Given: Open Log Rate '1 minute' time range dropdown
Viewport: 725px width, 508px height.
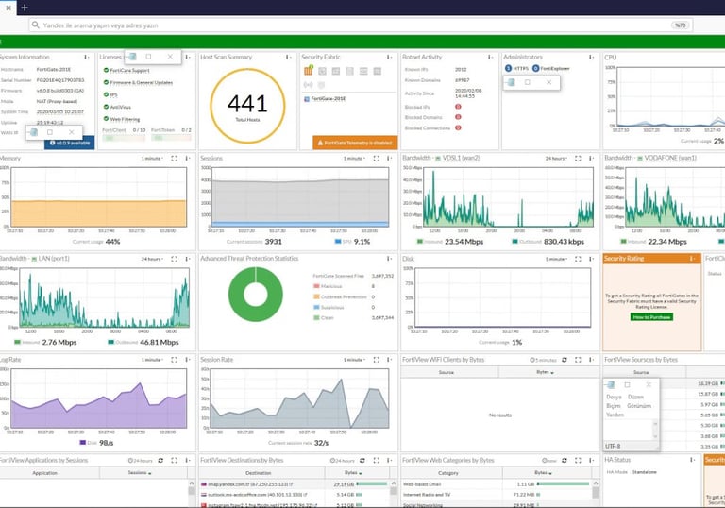Looking at the screenshot, I should tap(152, 360).
